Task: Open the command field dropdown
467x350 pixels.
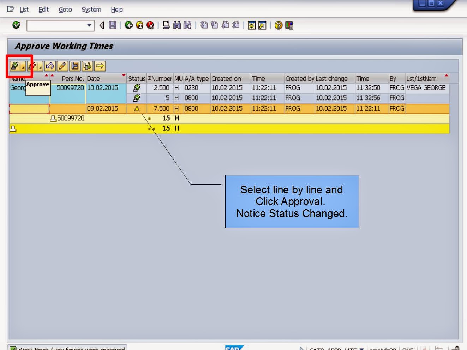Action: 90,25
